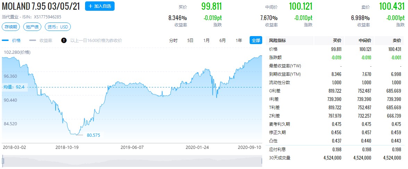
Task: Click the 7.670% yield value
Action: pyautogui.click(x=269, y=18)
